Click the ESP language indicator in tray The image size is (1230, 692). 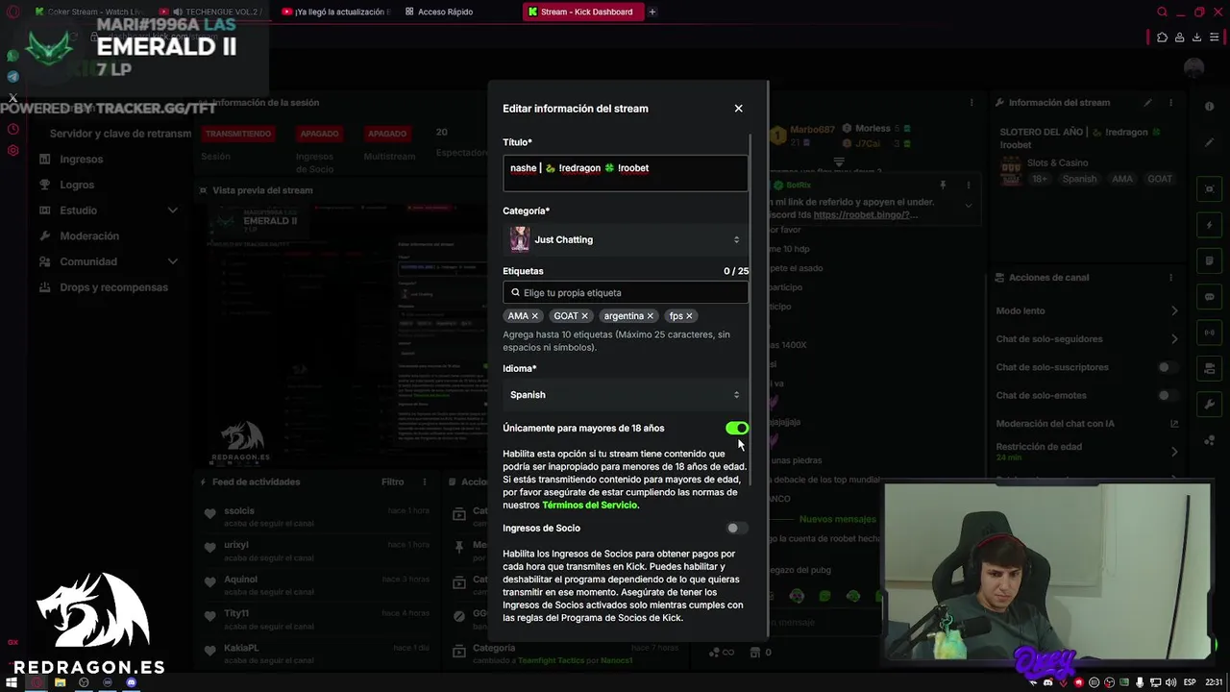[1190, 682]
